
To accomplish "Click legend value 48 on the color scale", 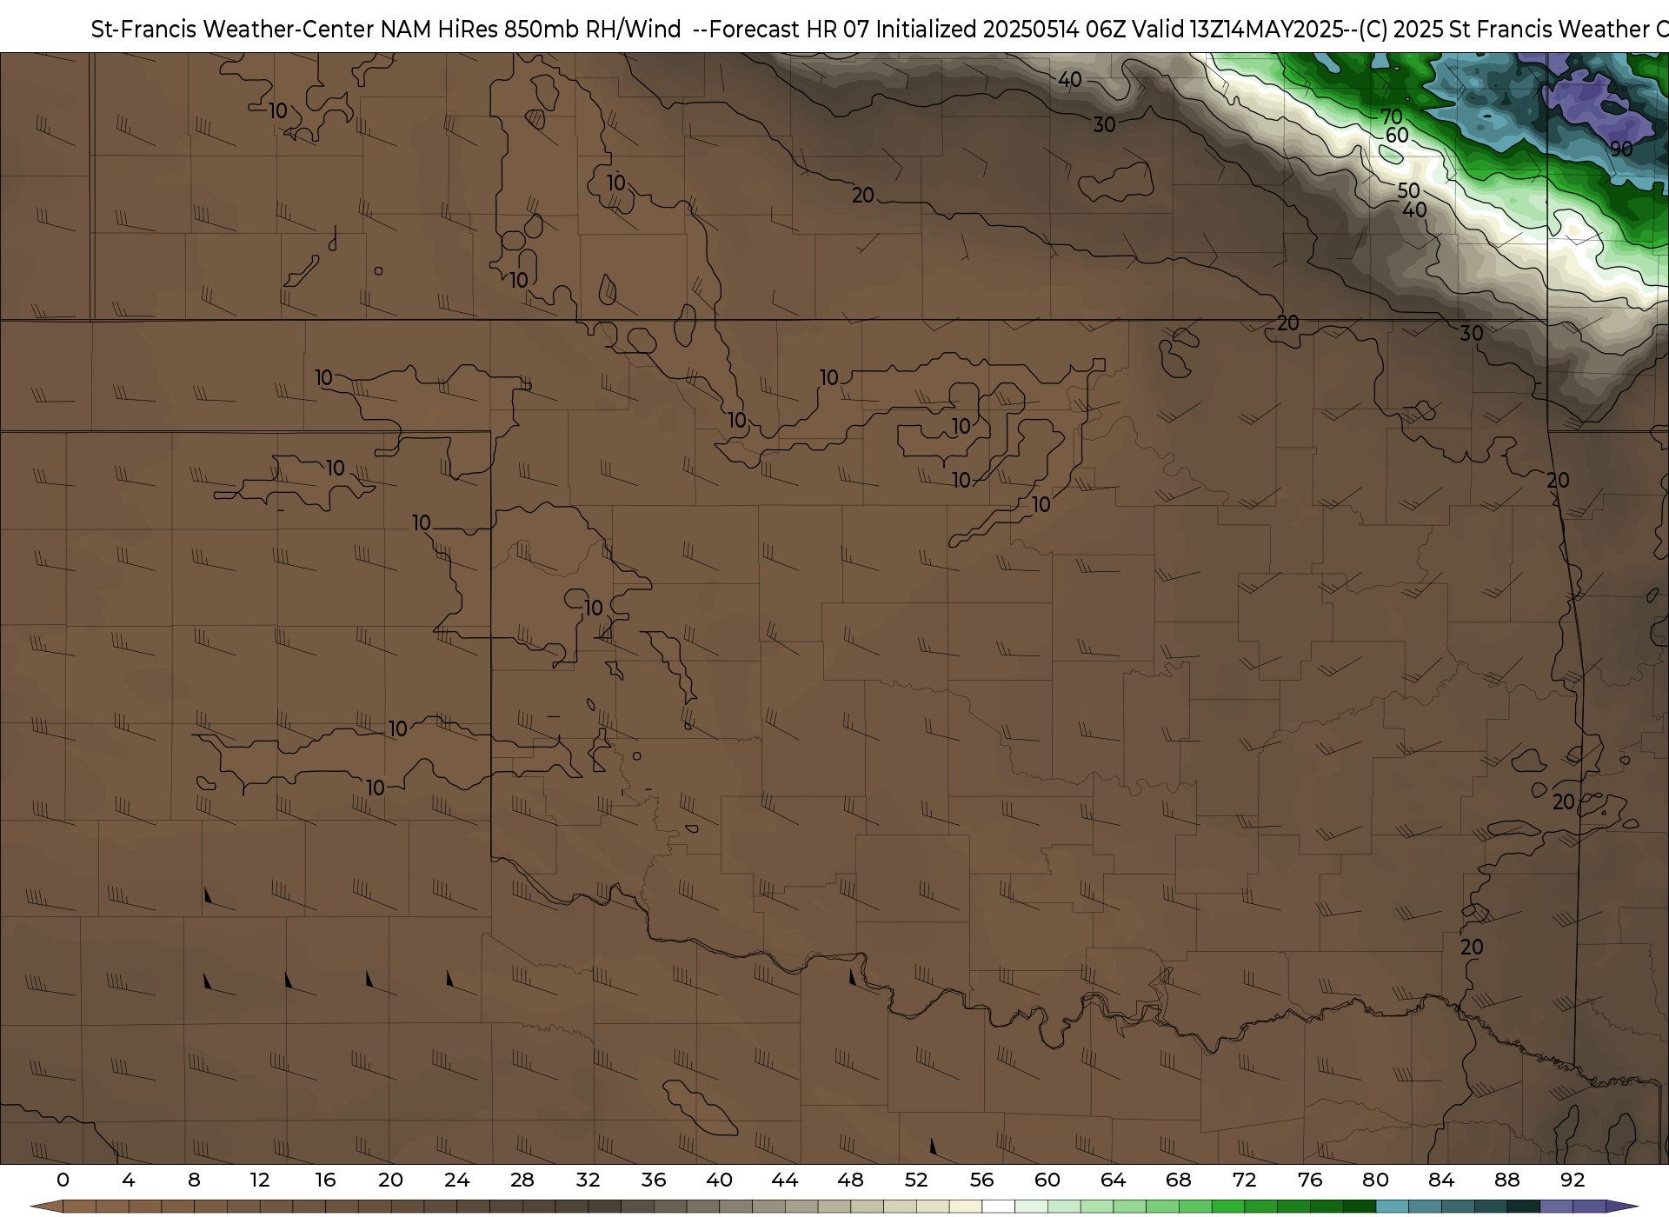I will click(850, 1180).
